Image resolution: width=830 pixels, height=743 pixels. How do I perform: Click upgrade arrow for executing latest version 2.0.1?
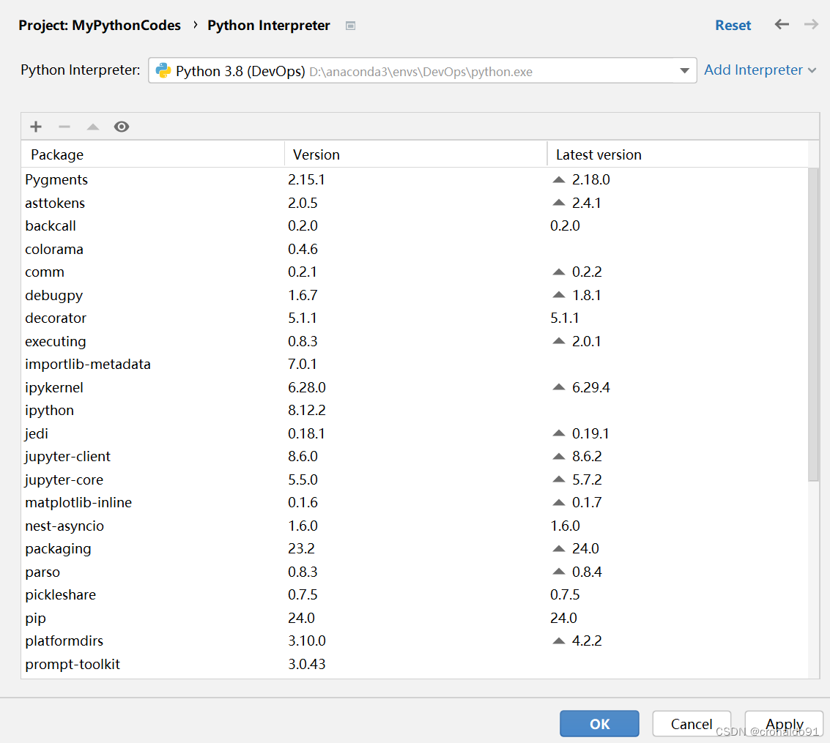(558, 341)
